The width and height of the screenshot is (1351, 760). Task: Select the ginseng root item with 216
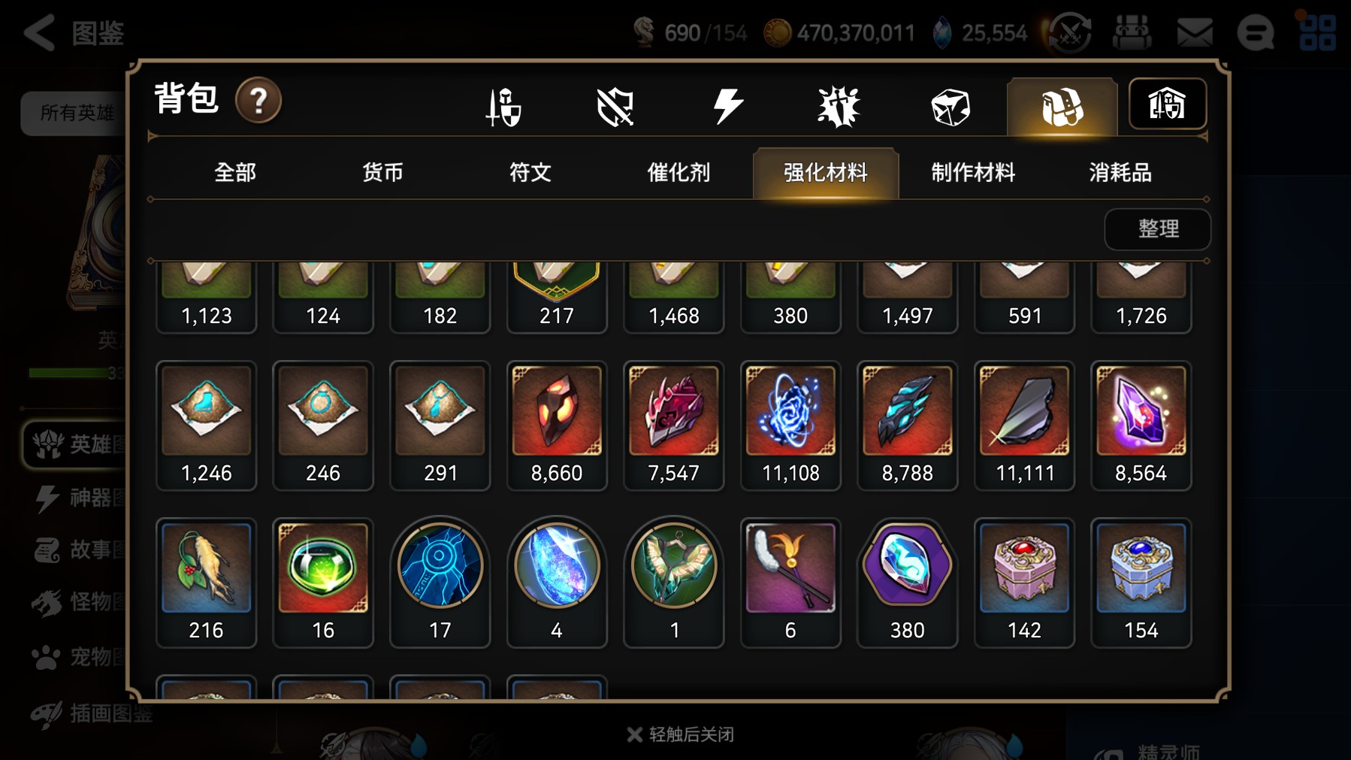[x=207, y=583]
